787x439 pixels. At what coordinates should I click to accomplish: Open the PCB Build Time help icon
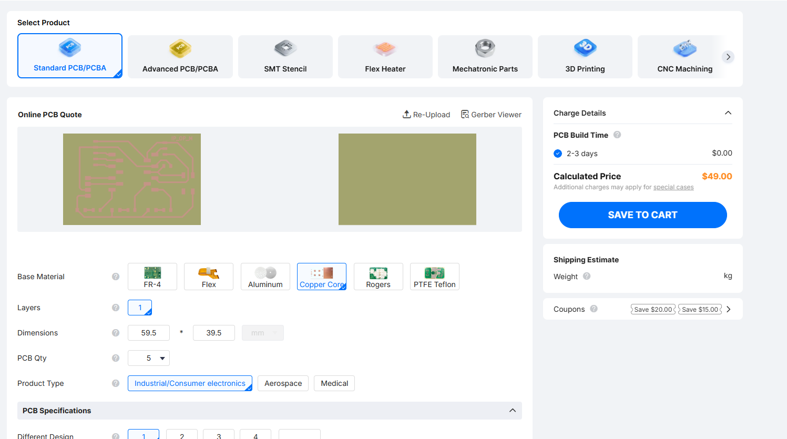coord(617,135)
